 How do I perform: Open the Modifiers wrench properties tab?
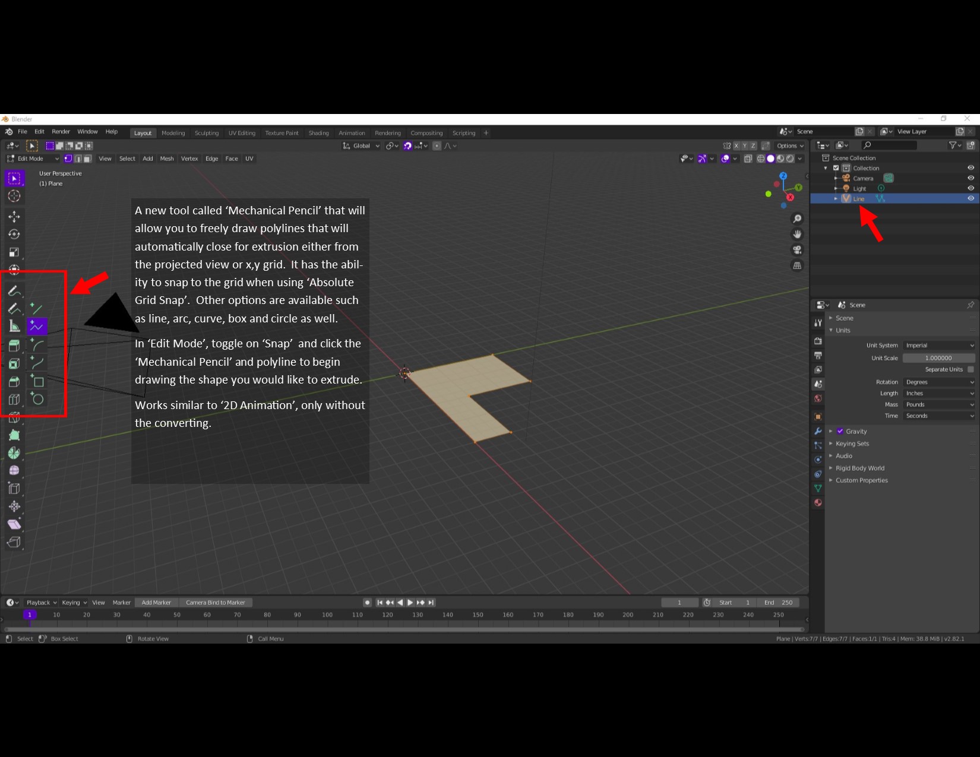(818, 431)
